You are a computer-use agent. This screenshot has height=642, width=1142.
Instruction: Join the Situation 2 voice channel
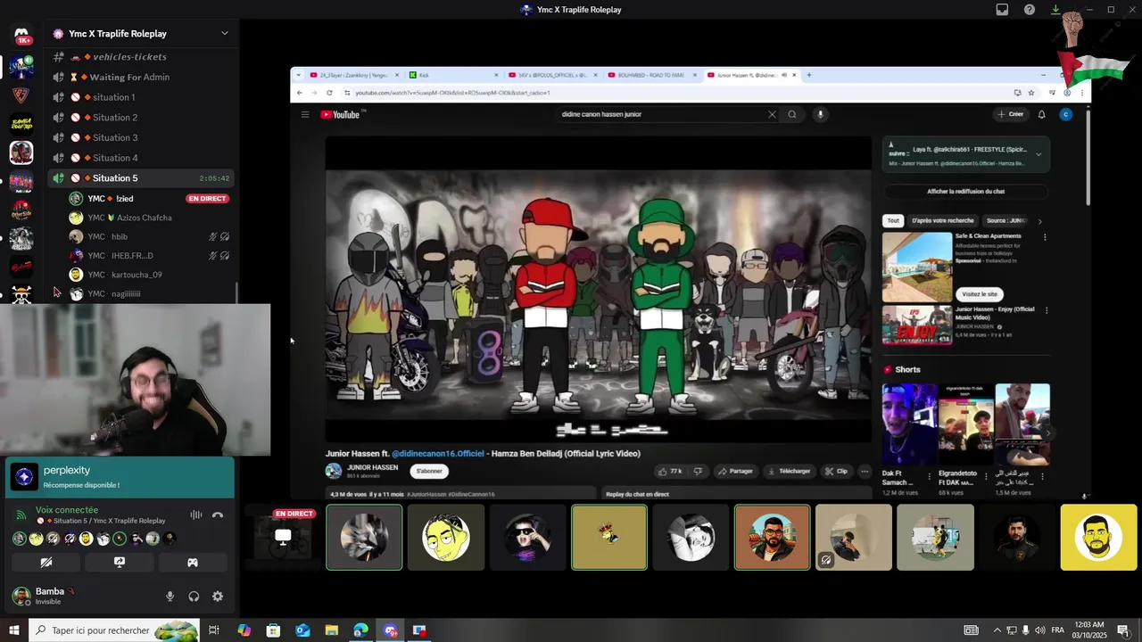coord(143,118)
